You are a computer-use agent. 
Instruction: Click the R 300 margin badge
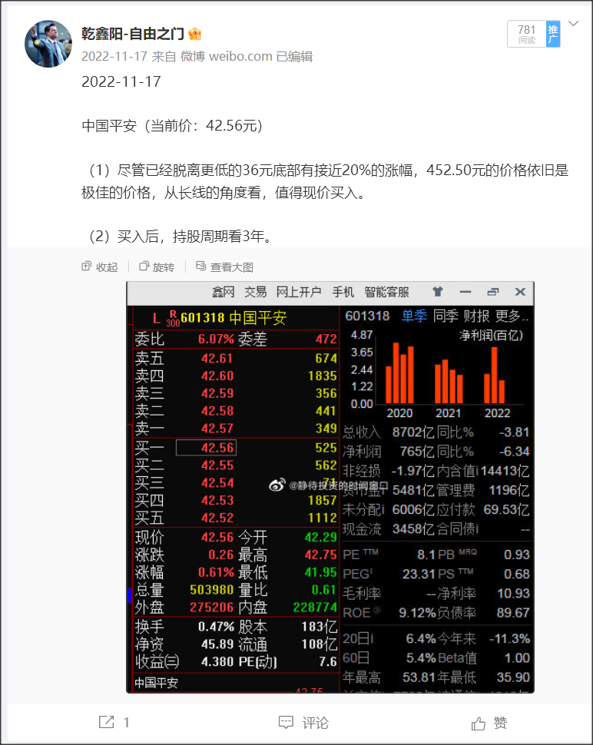click(x=173, y=318)
